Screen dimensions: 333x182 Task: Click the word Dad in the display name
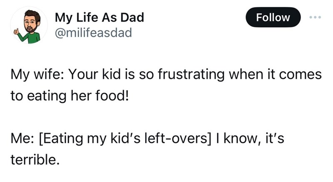tap(132, 17)
